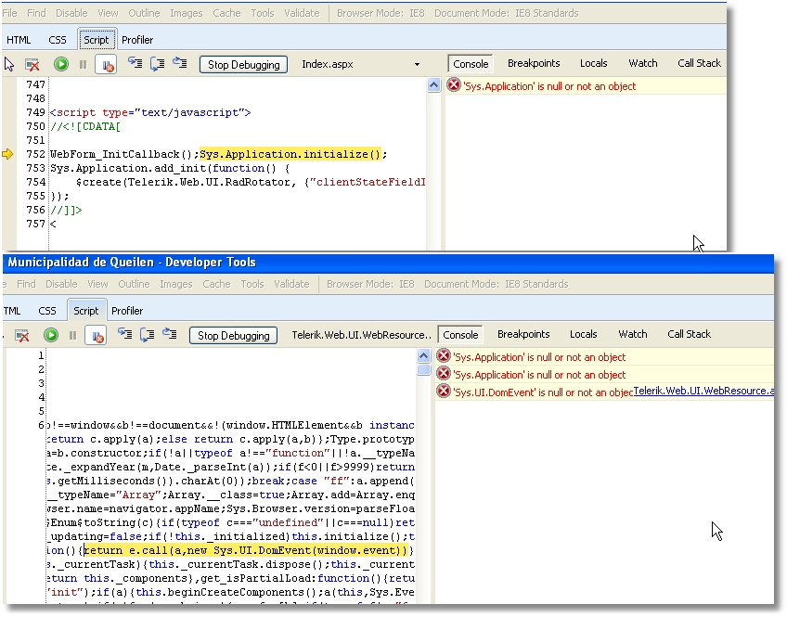The image size is (787, 617).
Task: Step over icon in top window
Action: [x=157, y=63]
